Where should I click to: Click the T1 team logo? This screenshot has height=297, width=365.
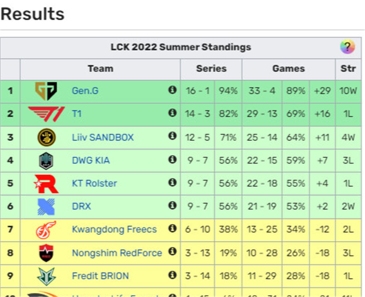click(45, 113)
